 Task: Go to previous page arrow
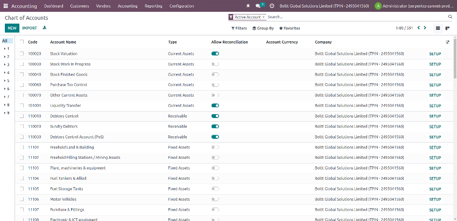coord(419,28)
